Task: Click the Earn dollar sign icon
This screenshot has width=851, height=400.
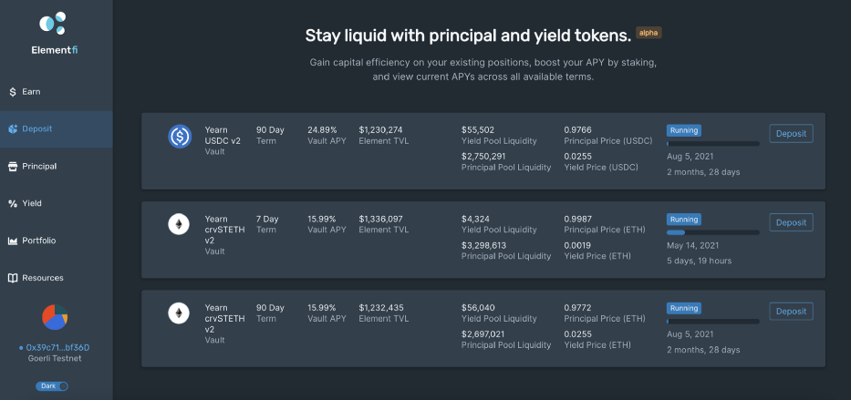Action: (13, 92)
